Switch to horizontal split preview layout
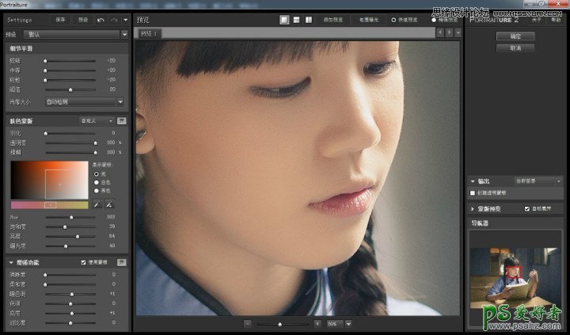The width and height of the screenshot is (570, 335). click(296, 19)
